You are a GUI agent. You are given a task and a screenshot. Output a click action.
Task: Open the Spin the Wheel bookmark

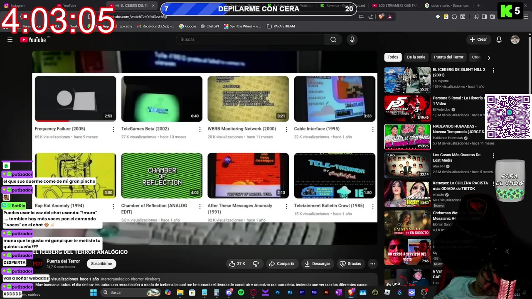(x=242, y=26)
